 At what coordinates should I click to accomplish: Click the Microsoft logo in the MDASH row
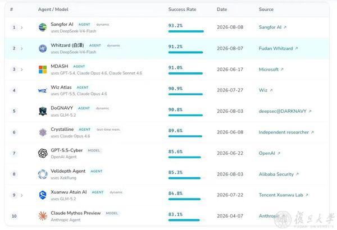point(43,70)
